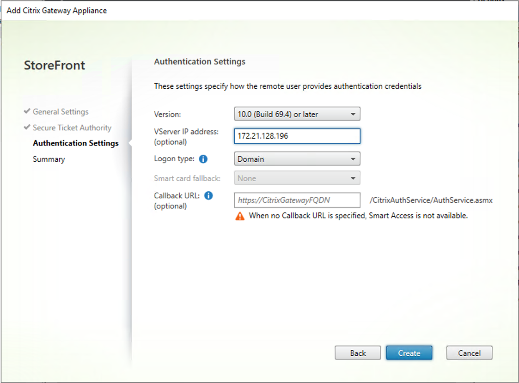The image size is (519, 383).
Task: Select the Authentication Settings step
Action: (x=76, y=143)
